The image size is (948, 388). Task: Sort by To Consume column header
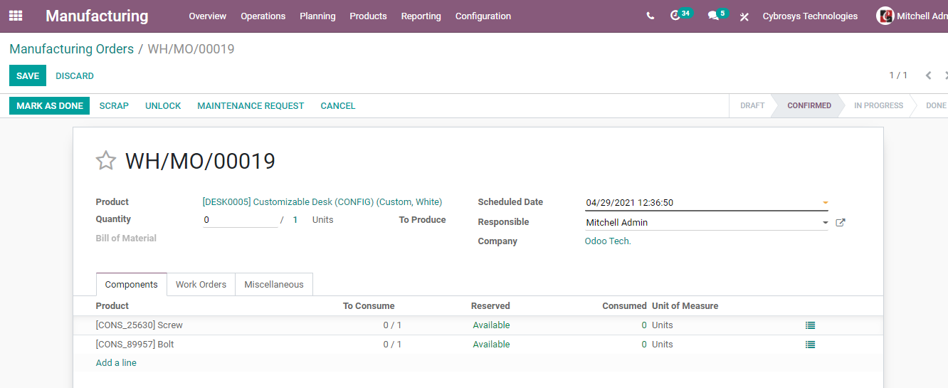click(x=369, y=306)
